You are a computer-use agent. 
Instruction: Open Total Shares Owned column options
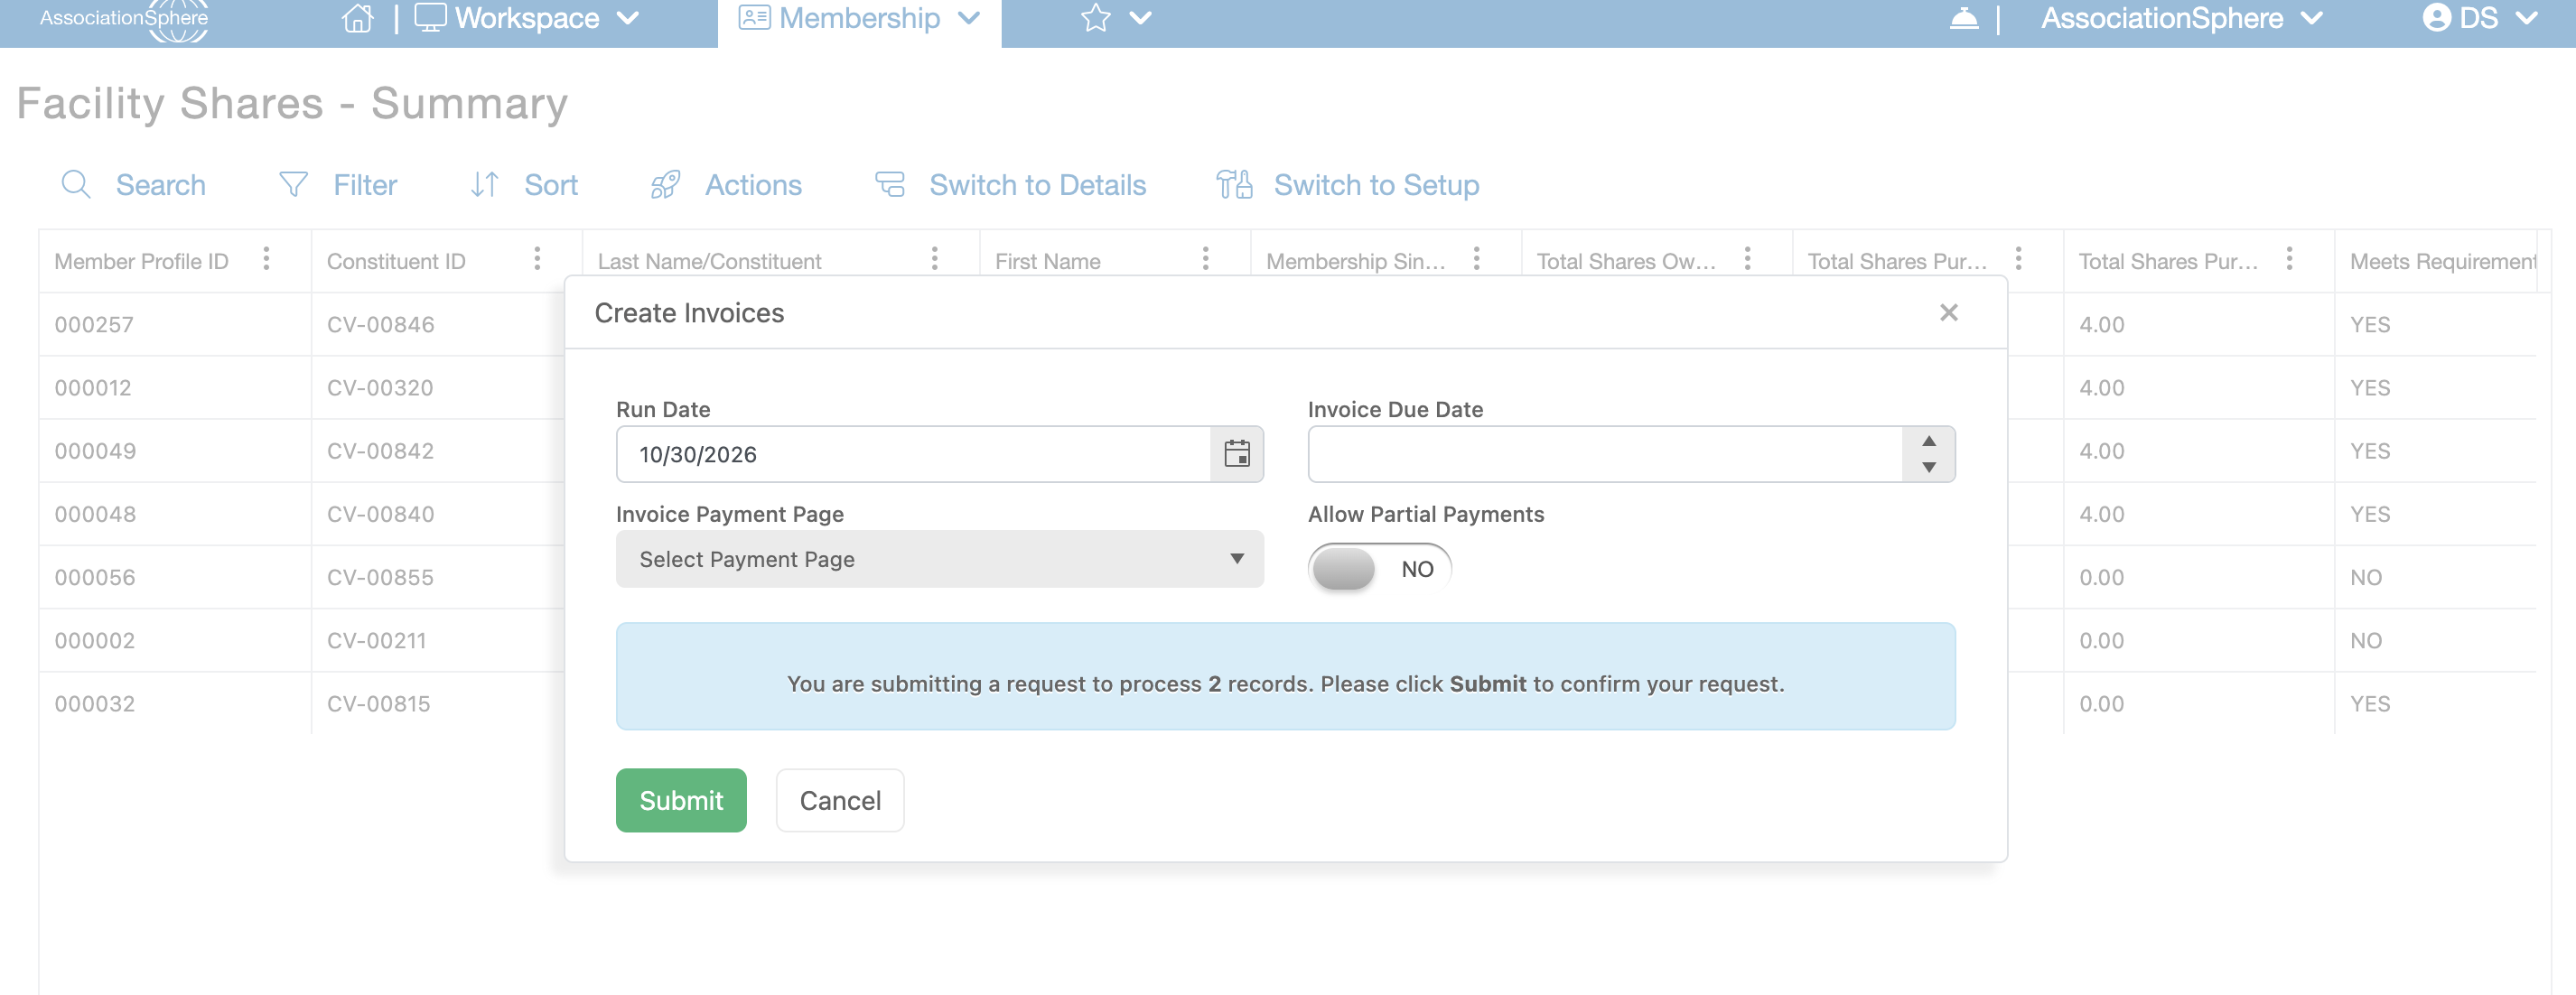[1748, 259]
